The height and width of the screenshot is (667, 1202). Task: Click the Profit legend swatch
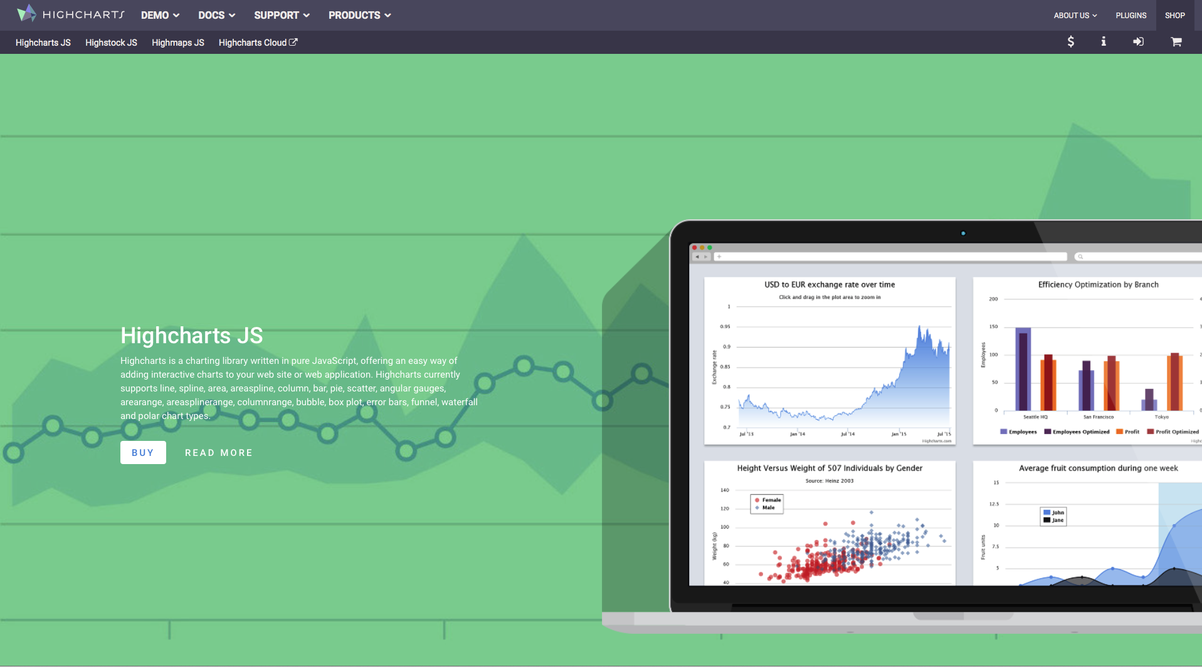coord(1119,432)
